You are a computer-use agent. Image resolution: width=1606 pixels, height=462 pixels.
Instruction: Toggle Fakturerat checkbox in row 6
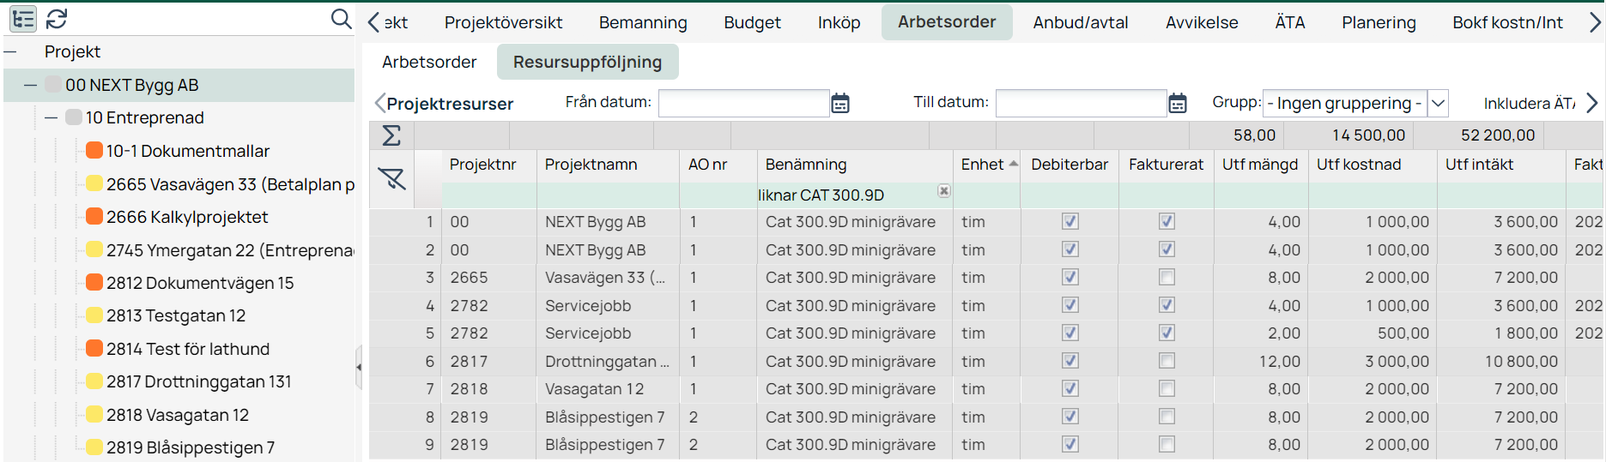[x=1167, y=361]
